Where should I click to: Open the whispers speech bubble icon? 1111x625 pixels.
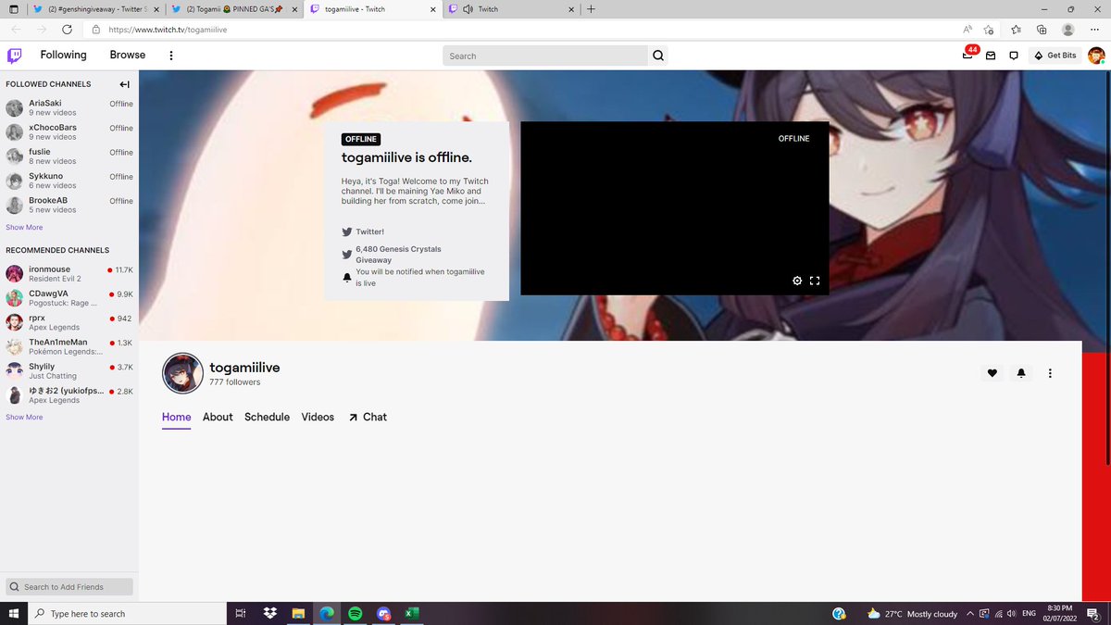pos(1014,56)
